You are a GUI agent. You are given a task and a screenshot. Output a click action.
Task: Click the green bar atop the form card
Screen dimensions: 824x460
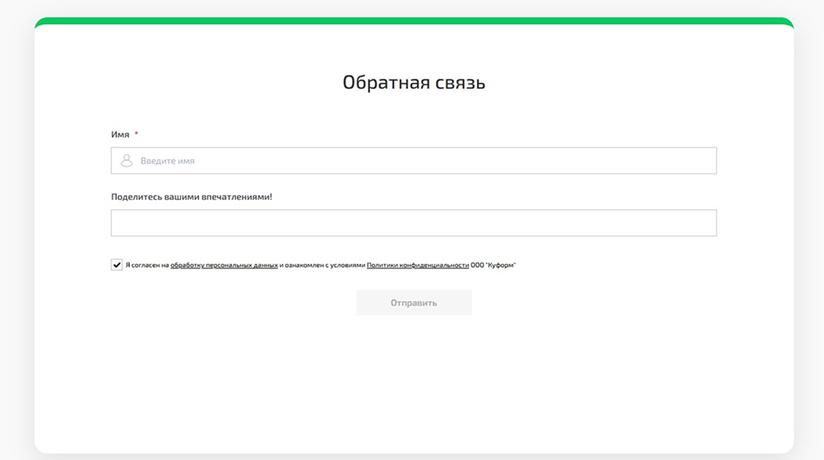tap(413, 21)
